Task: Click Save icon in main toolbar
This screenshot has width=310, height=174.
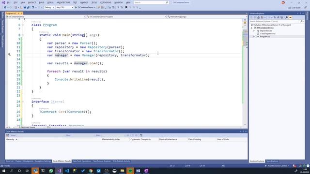Action: (x=25, y=8)
